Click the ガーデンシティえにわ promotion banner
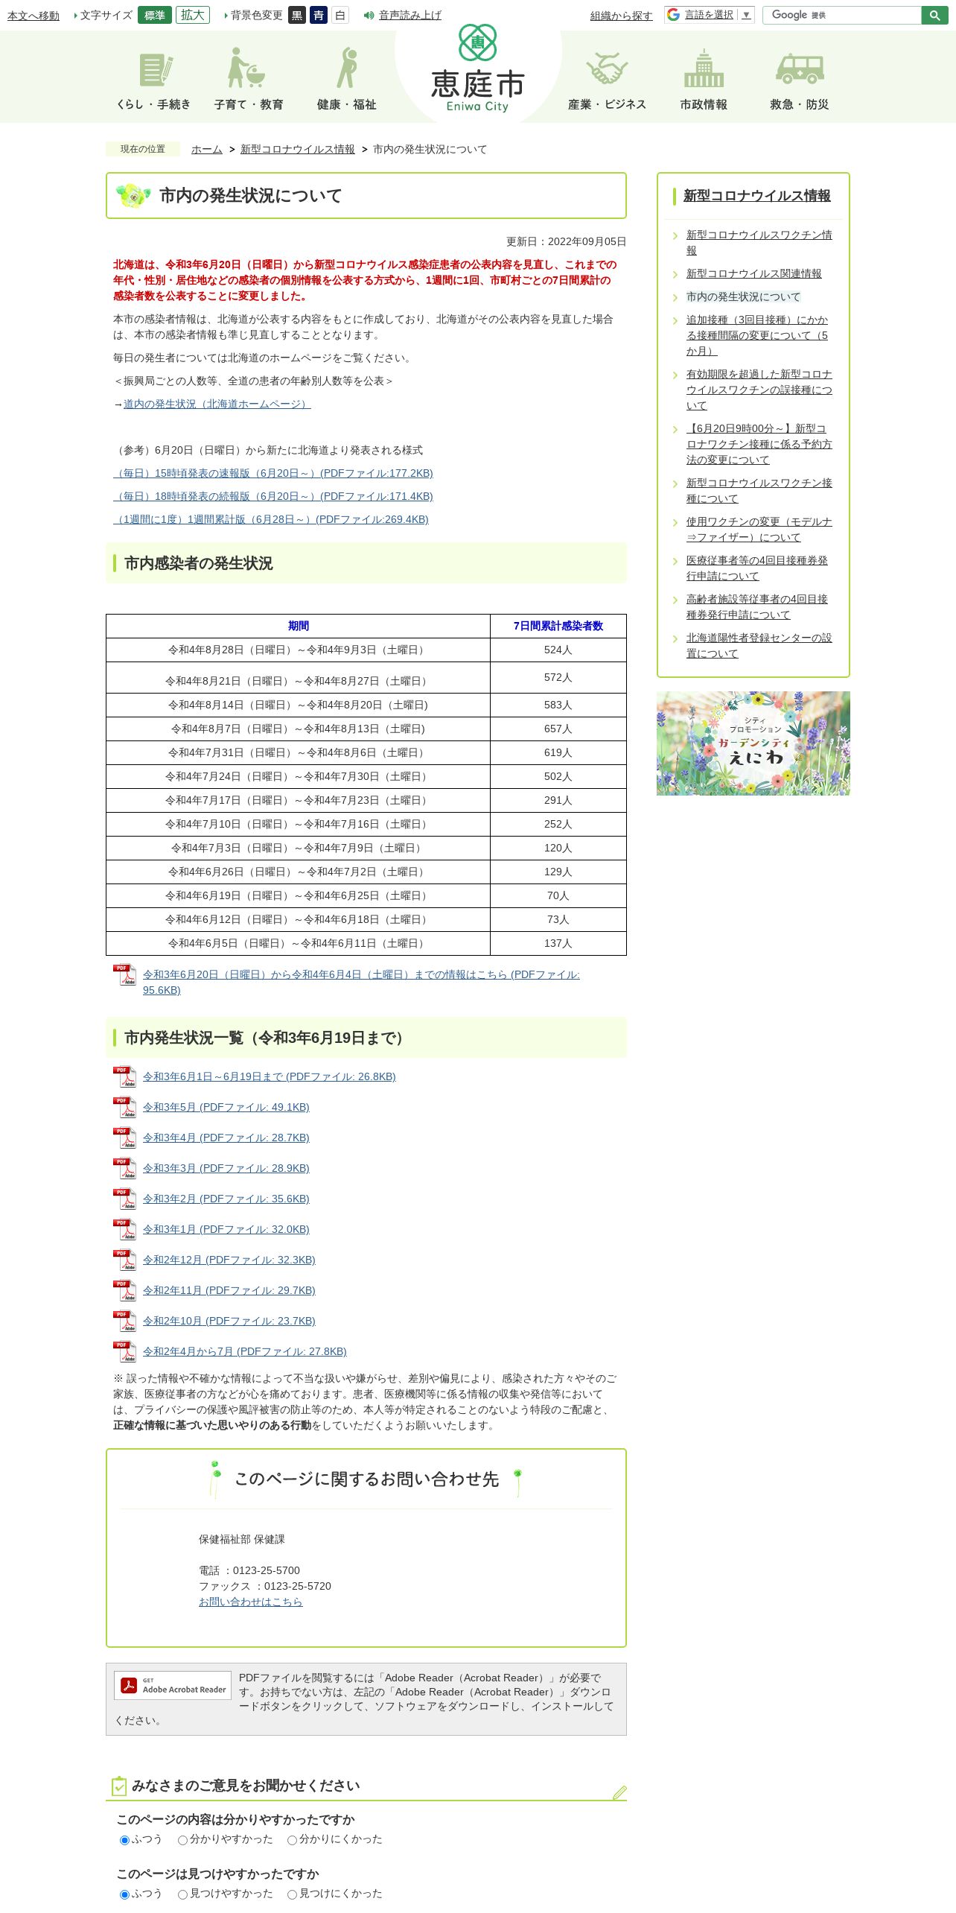 [x=753, y=743]
